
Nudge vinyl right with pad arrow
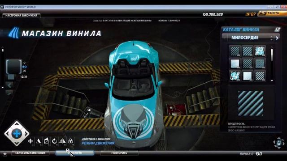point(26,134)
